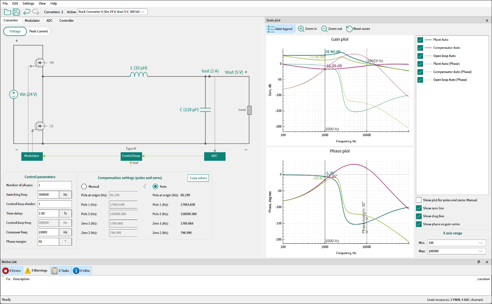492x304 pixels.
Task: Zoom out on the Bode plot
Action: pos(332,29)
